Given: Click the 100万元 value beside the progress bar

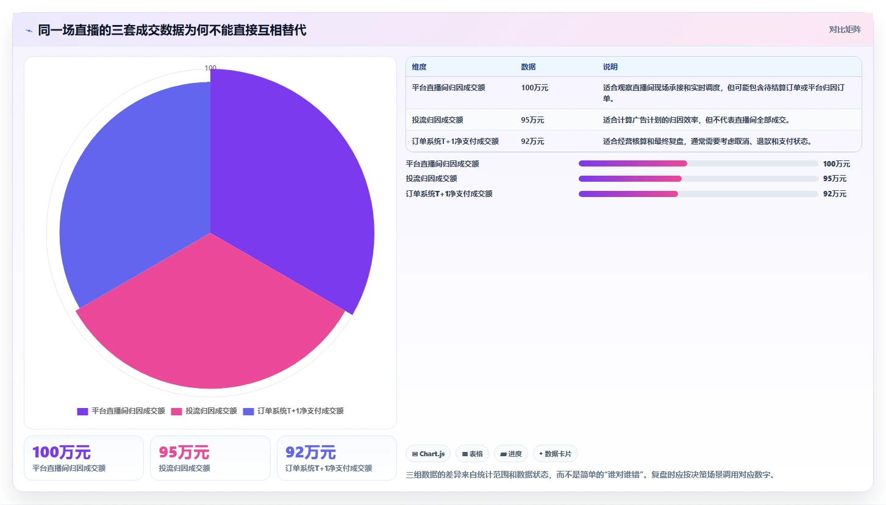Looking at the screenshot, I should click(836, 163).
